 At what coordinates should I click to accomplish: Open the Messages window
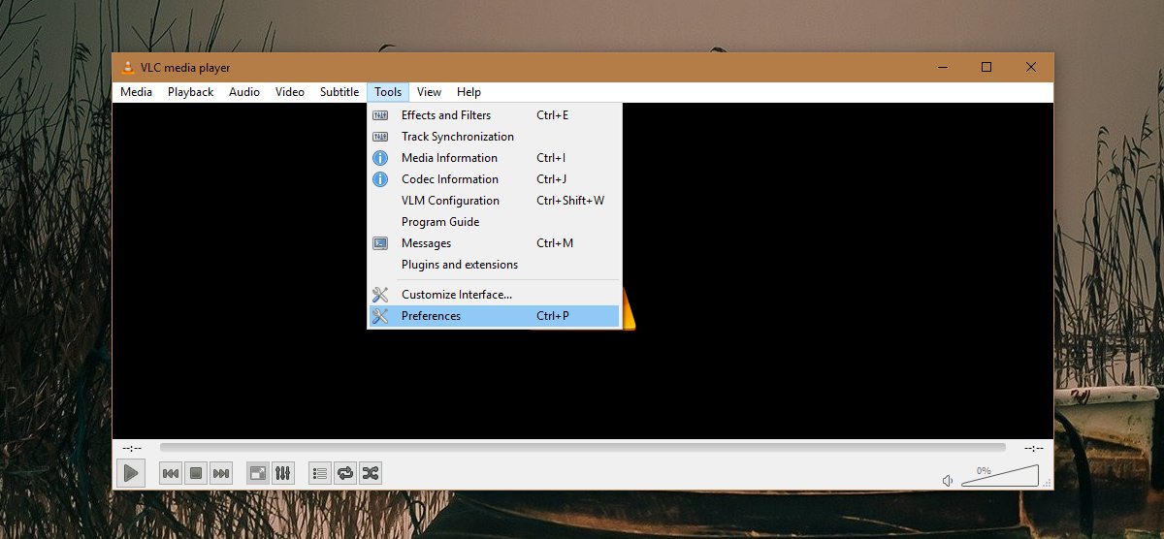coord(494,243)
